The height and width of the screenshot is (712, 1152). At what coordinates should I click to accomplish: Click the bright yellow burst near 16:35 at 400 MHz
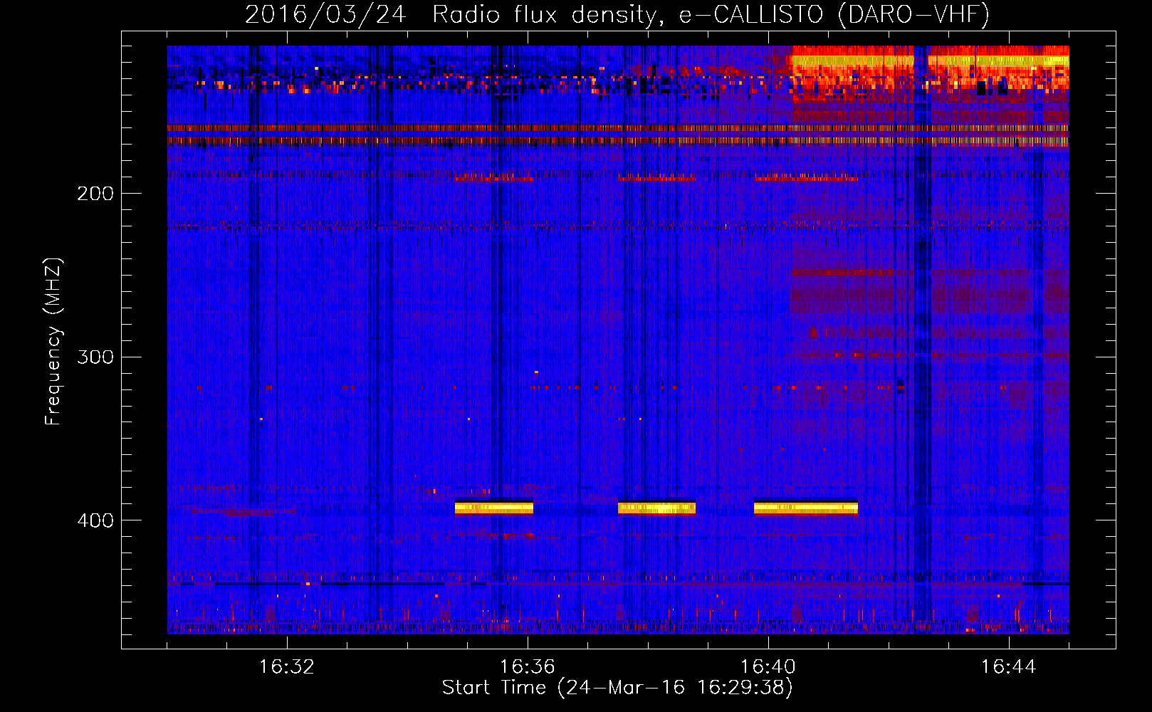point(494,508)
